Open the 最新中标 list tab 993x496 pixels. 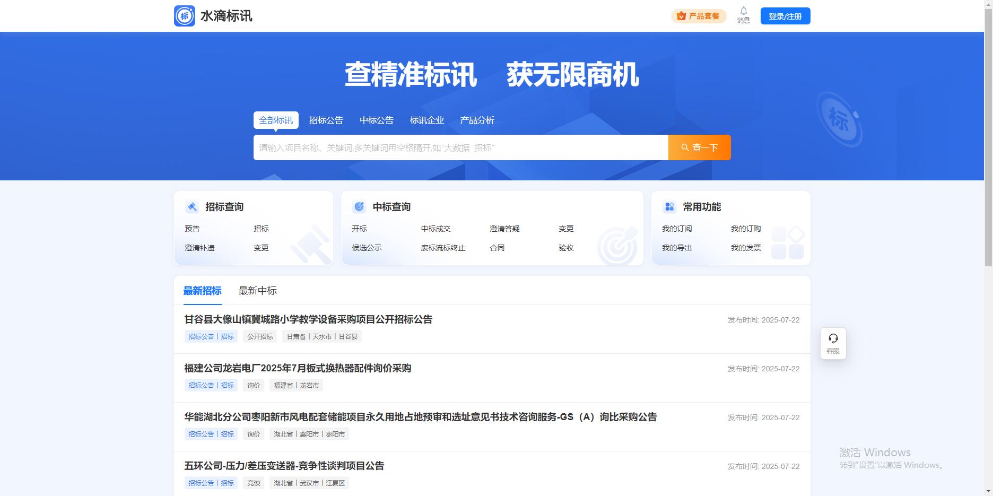pos(257,291)
